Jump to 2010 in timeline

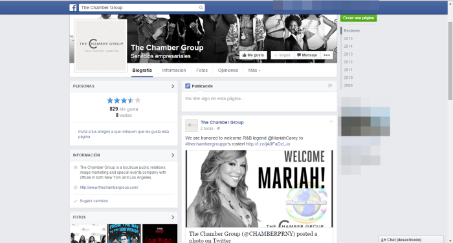pos(348,78)
